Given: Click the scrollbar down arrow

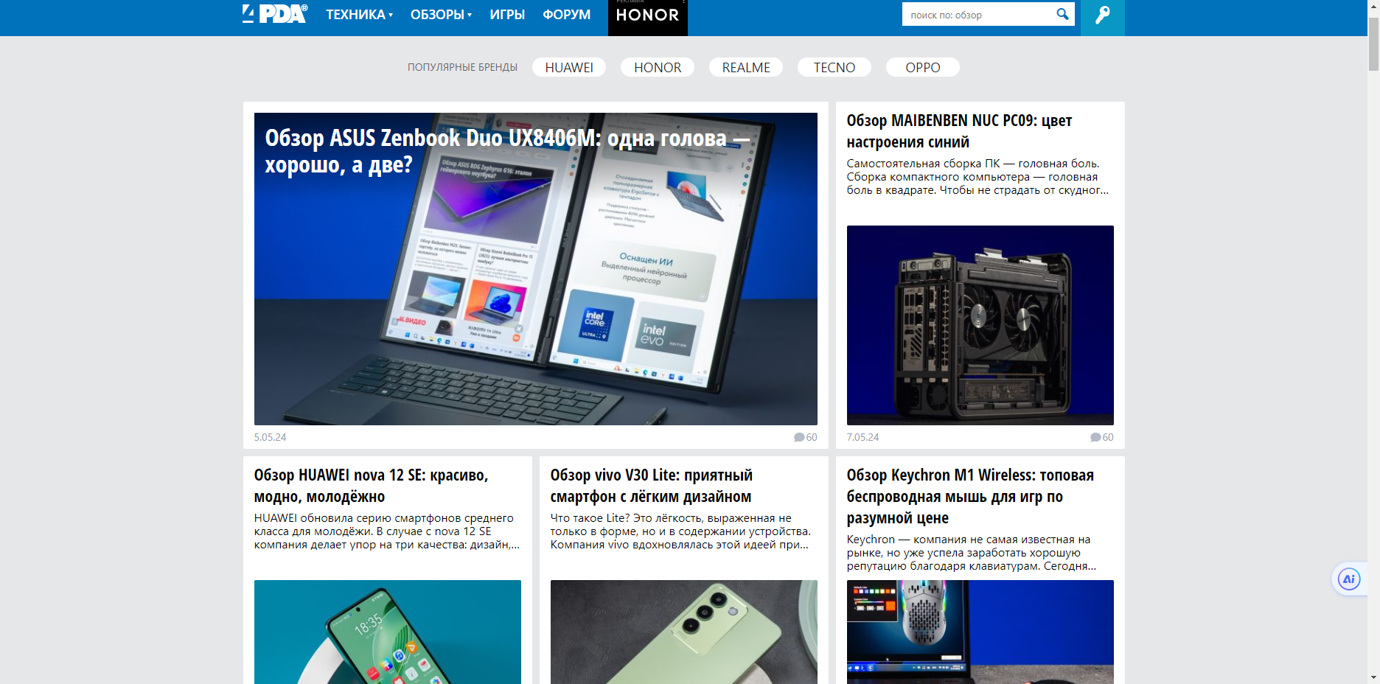Looking at the screenshot, I should point(1373,677).
